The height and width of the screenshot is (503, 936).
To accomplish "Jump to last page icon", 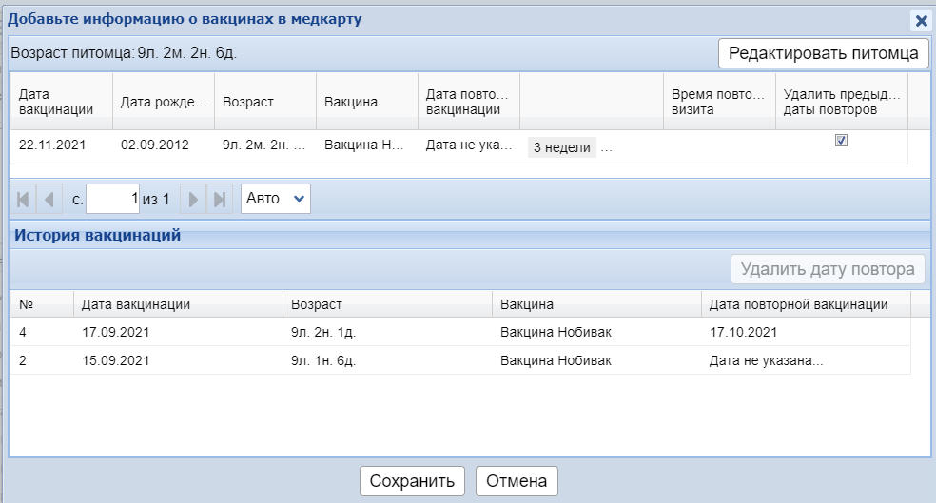I will [219, 200].
